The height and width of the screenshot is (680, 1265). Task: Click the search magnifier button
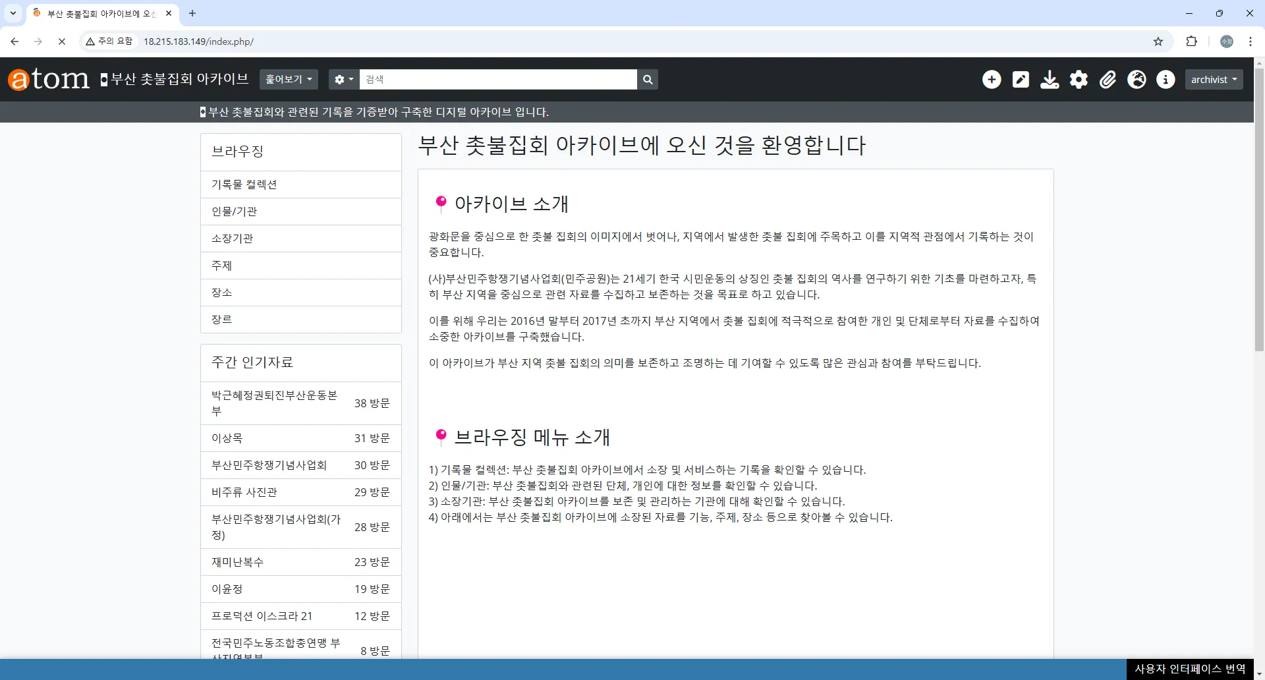click(x=648, y=80)
